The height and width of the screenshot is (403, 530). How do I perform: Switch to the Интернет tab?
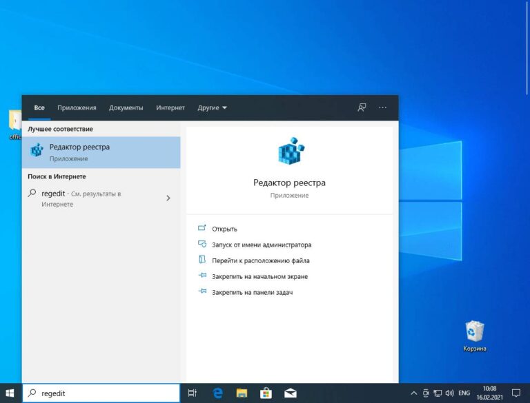[170, 107]
